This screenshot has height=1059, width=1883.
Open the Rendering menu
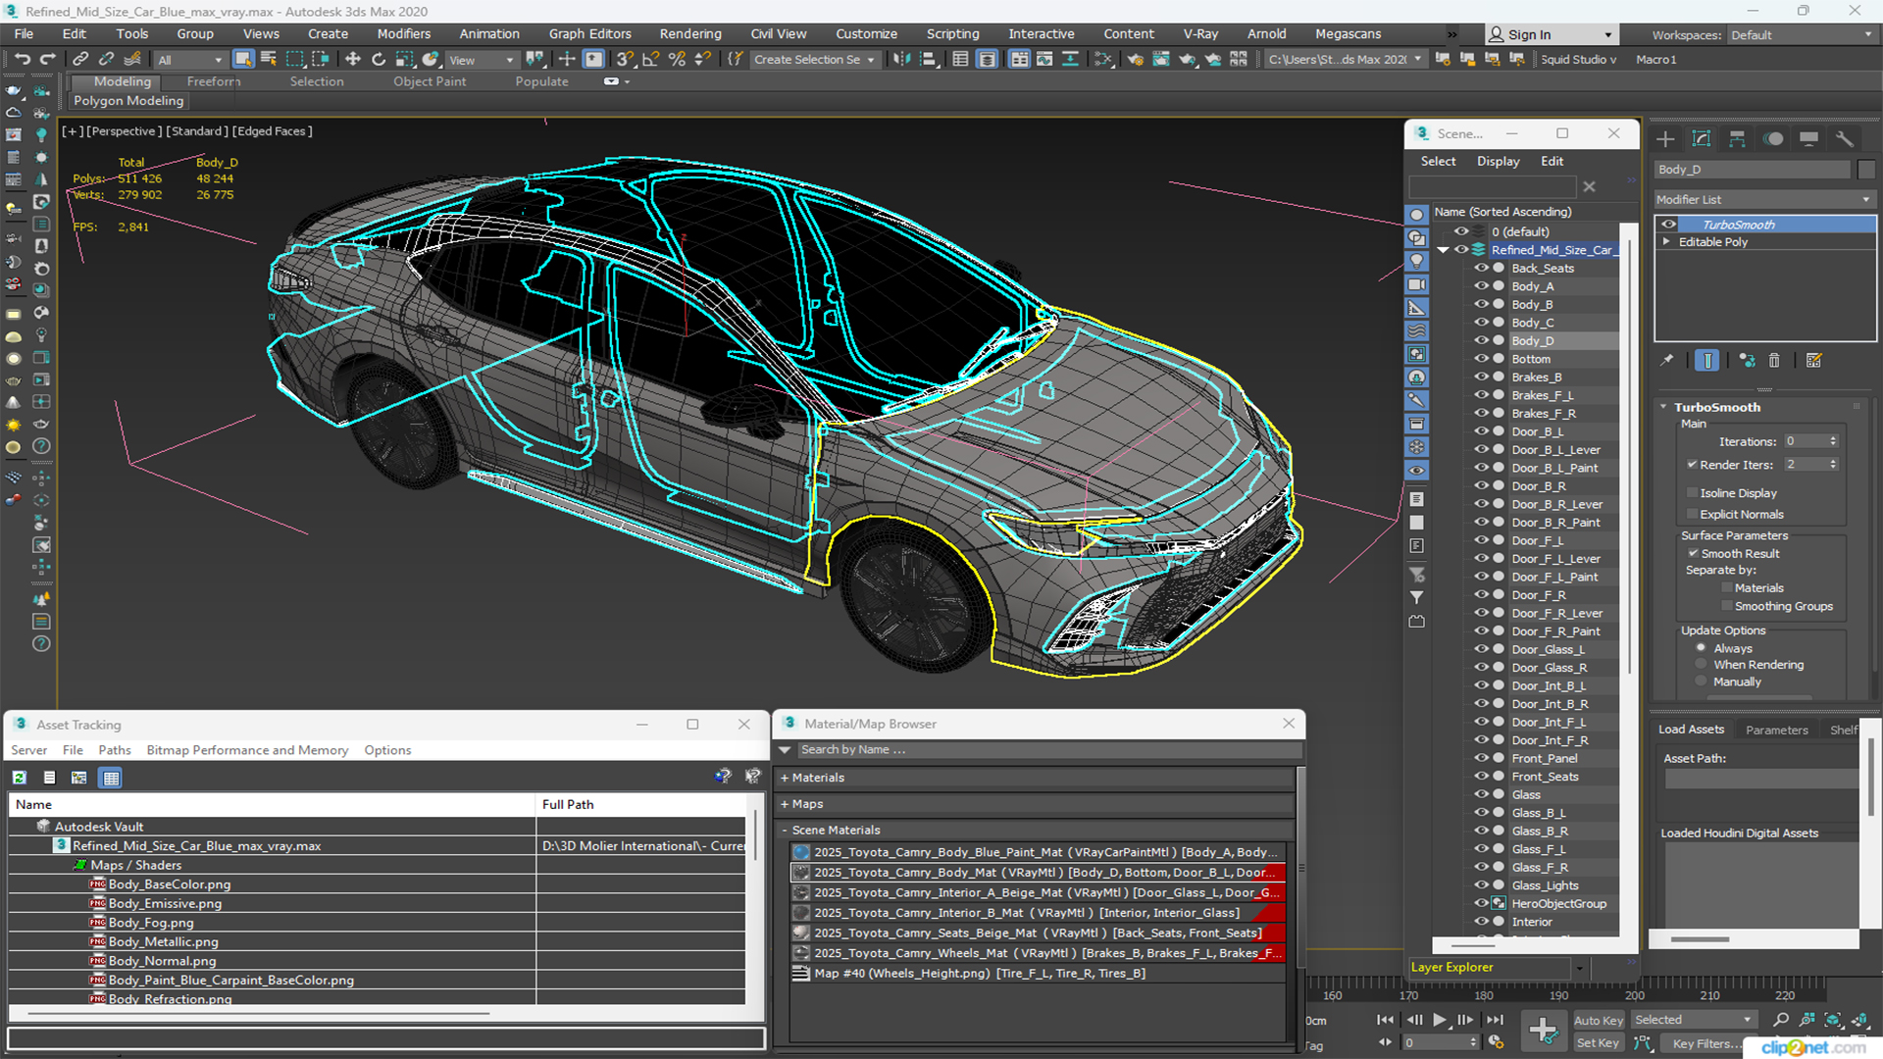point(690,34)
